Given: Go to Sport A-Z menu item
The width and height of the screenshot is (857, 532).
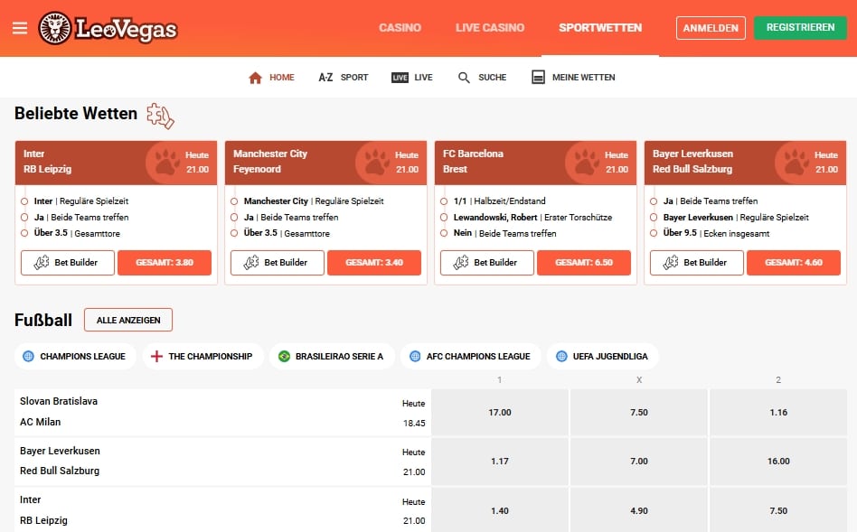Looking at the screenshot, I should [343, 78].
